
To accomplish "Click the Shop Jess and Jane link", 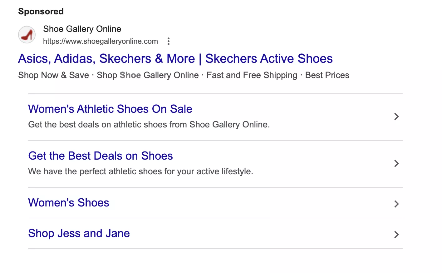I will (79, 233).
